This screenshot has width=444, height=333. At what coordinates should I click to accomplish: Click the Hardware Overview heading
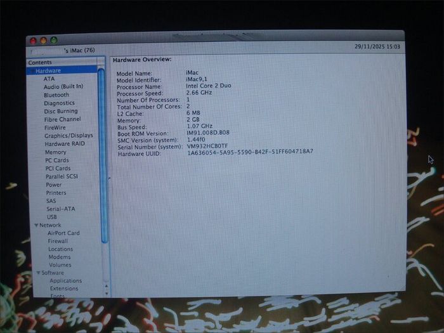click(142, 60)
